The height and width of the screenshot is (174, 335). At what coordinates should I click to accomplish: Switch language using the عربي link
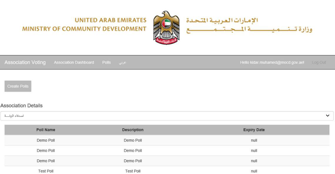pos(122,63)
